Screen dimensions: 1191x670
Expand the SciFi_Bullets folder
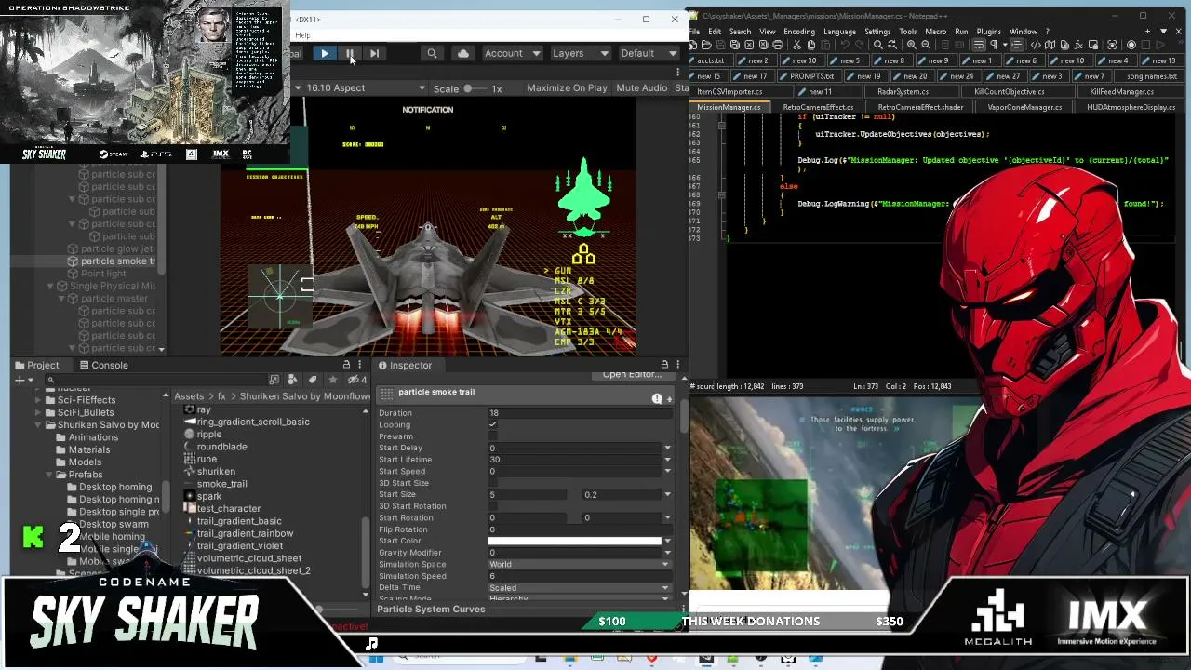(x=38, y=412)
